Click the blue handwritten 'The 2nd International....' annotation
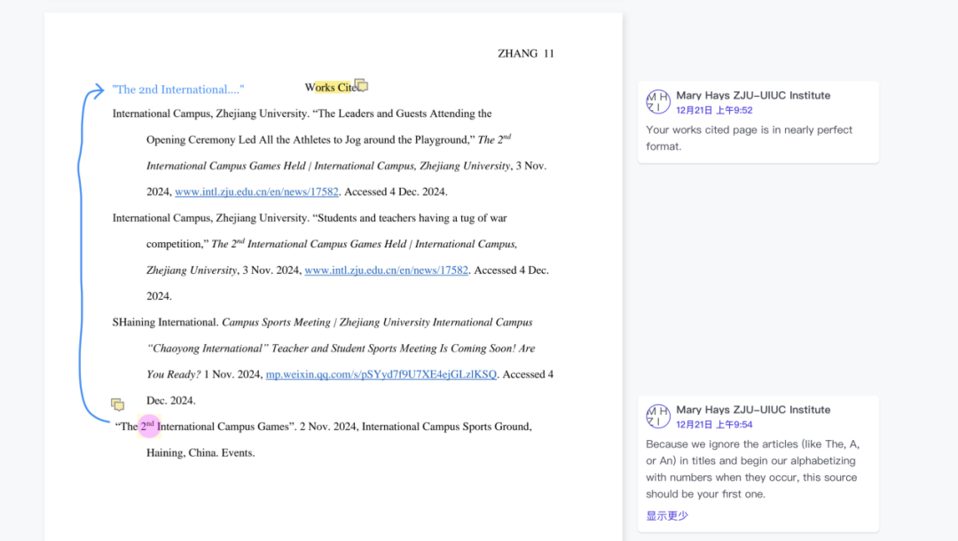Image resolution: width=958 pixels, height=541 pixels. (177, 90)
